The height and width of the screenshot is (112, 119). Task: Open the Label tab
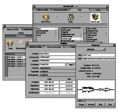98,10
